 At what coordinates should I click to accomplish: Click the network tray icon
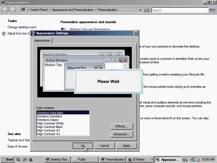tap(193, 160)
